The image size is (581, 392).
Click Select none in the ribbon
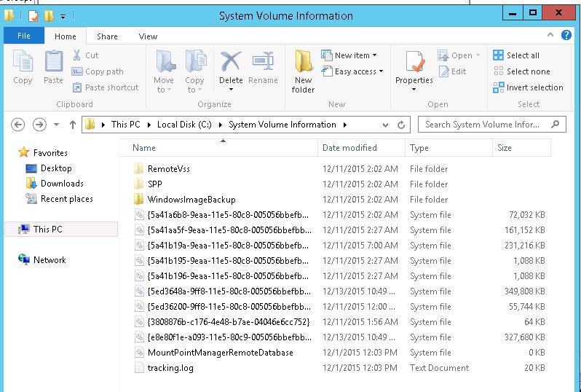522,71
